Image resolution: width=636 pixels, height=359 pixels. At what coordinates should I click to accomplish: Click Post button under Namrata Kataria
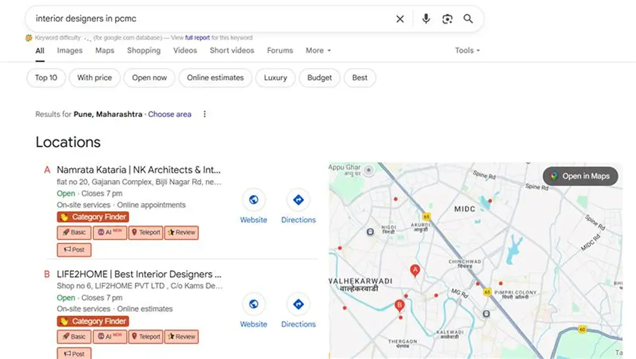pyautogui.click(x=74, y=249)
